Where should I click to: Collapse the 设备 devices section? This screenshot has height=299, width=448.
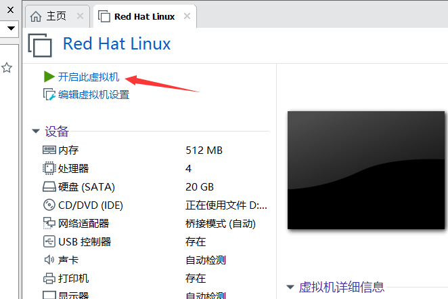(36, 132)
